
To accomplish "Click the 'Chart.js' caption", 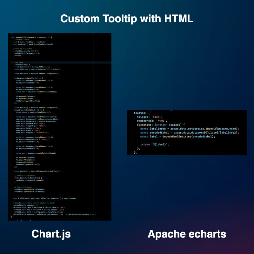I will (51, 234).
